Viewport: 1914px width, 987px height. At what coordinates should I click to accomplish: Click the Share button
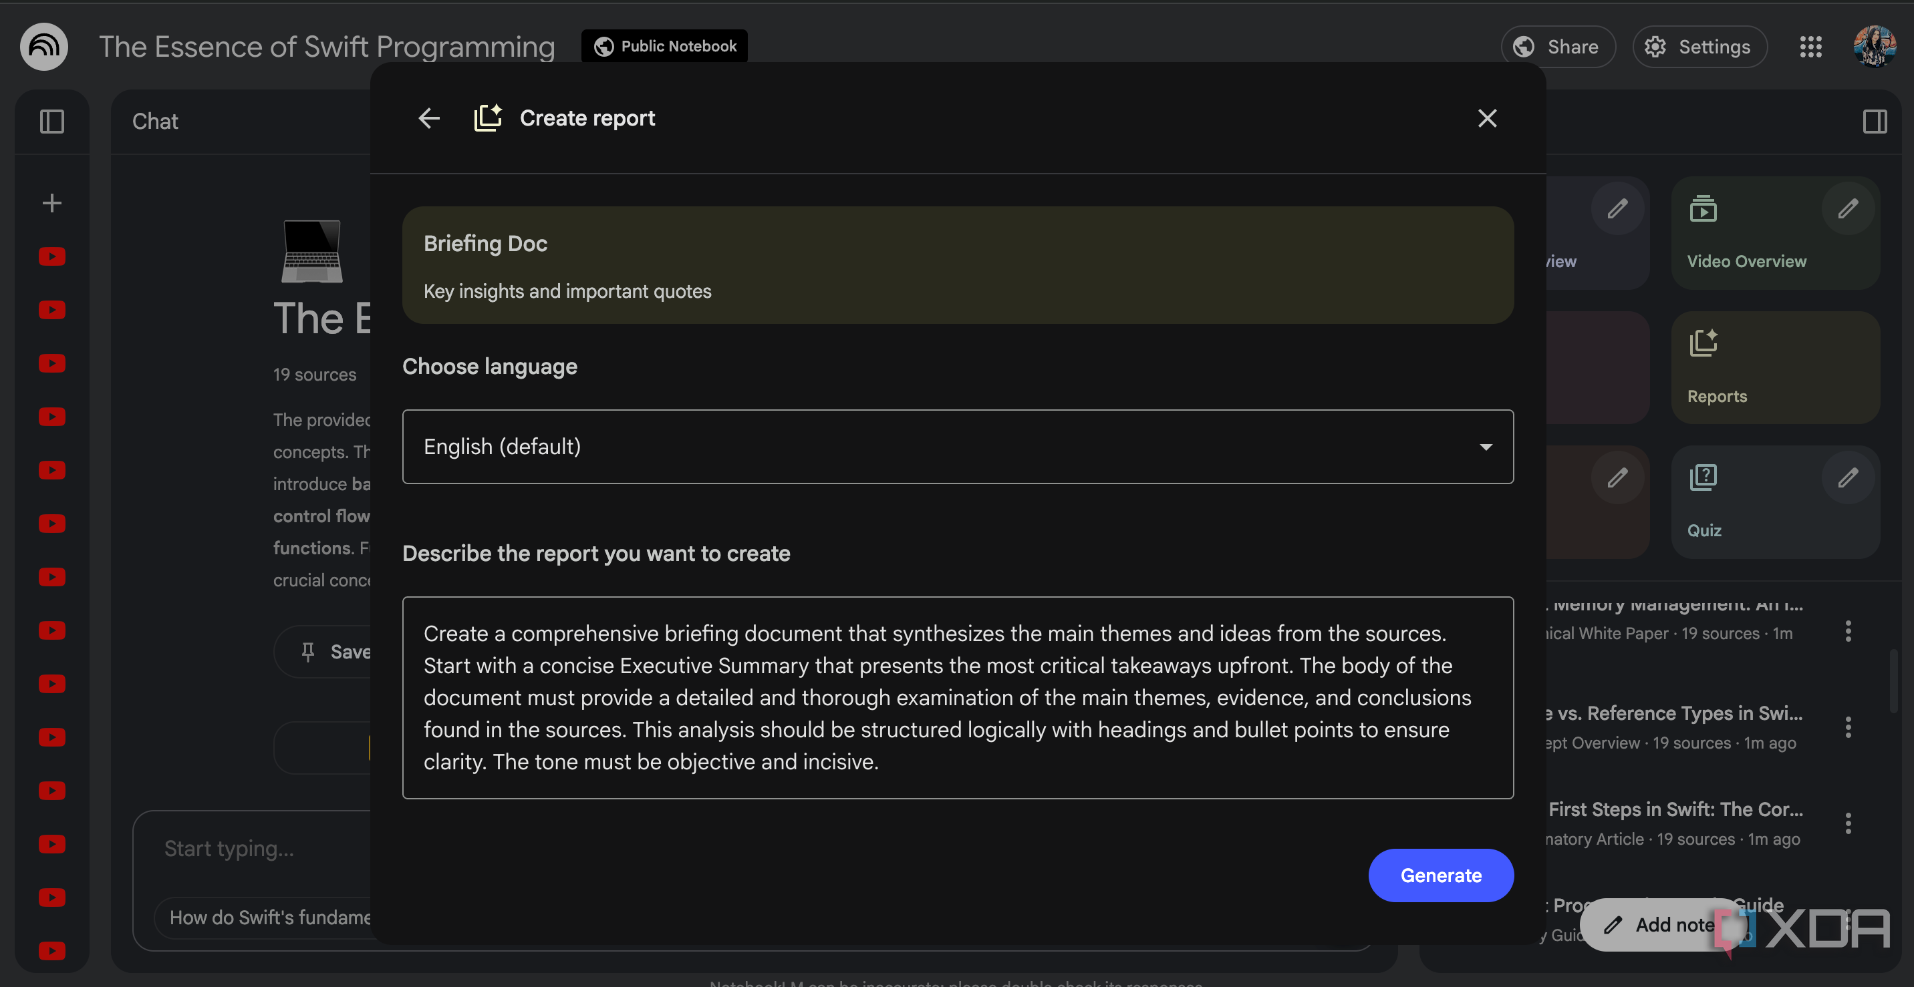click(1557, 47)
